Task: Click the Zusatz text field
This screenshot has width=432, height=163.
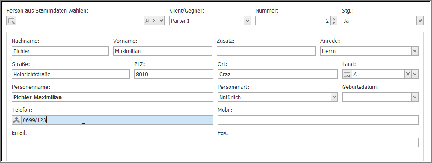Action: (266, 51)
